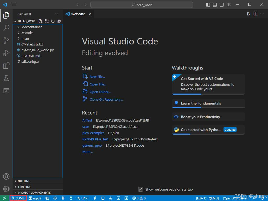The width and height of the screenshot is (268, 201).
Task: Open the Source Control view
Action: pyautogui.click(x=6, y=41)
